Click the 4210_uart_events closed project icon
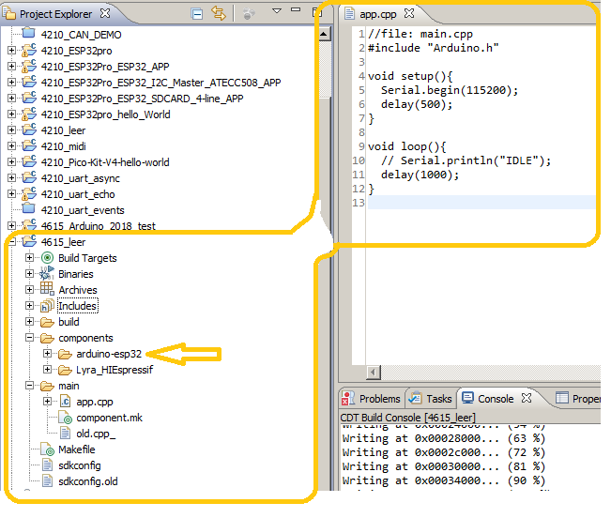The image size is (611, 518). (x=29, y=208)
